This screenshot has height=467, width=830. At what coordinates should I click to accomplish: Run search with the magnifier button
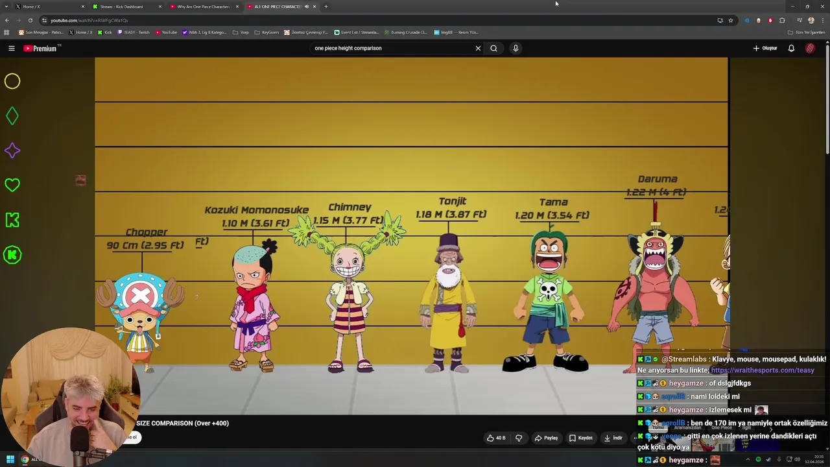(x=493, y=48)
